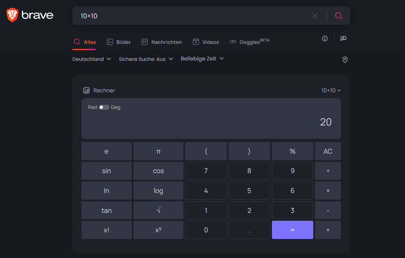Clear the search query with the X
405x258 pixels.
(314, 16)
